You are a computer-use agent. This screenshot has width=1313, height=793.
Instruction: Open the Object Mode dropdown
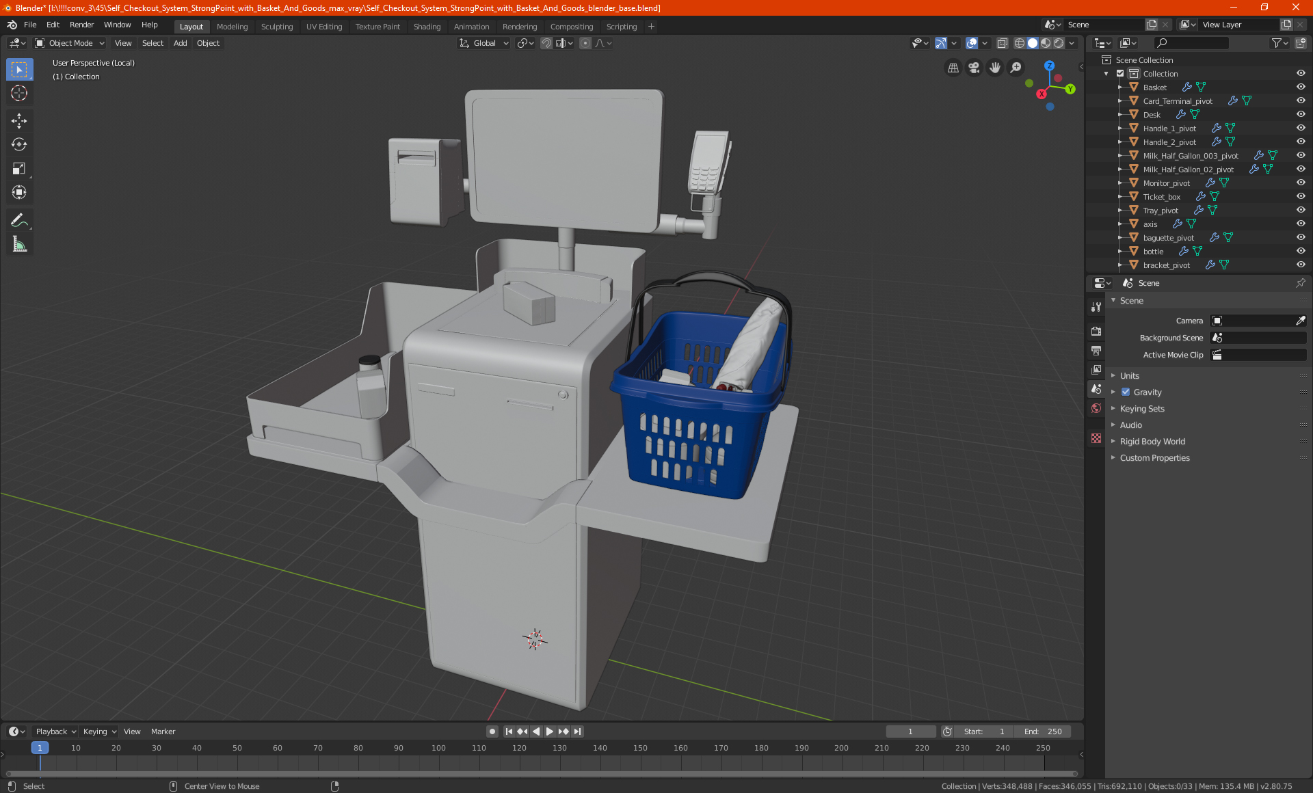coord(70,43)
